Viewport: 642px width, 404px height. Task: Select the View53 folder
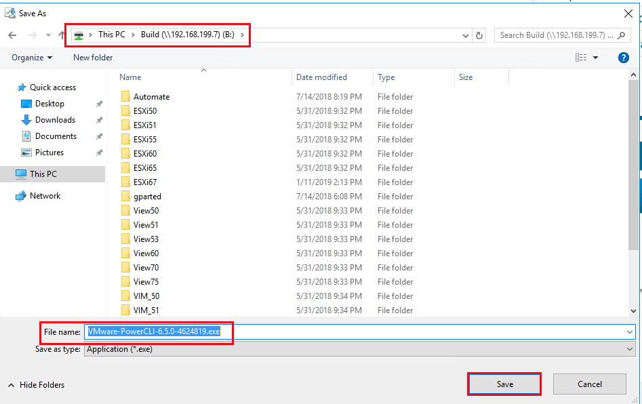tap(146, 239)
